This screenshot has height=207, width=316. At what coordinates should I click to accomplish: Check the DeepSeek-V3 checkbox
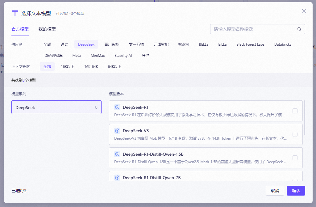[295, 134]
